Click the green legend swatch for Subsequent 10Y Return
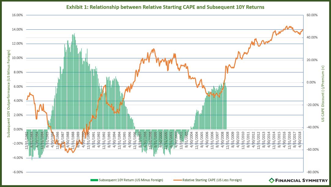 (94, 180)
